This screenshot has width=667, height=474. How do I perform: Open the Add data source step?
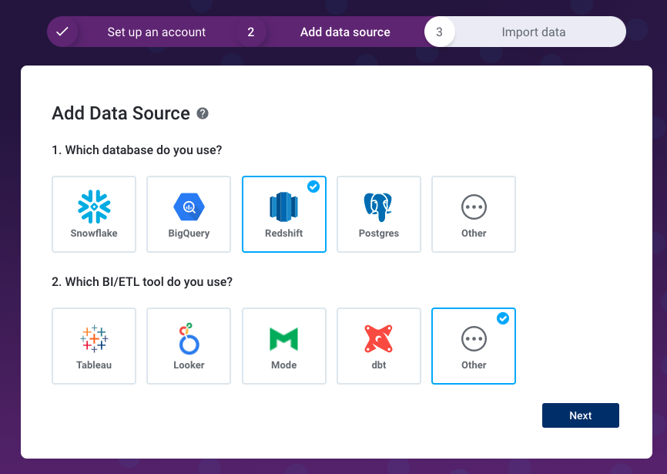(x=345, y=32)
